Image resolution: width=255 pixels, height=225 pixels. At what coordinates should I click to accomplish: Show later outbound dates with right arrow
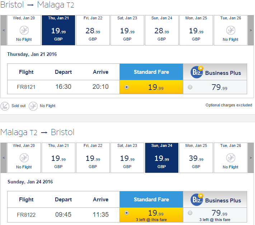coord(251,30)
